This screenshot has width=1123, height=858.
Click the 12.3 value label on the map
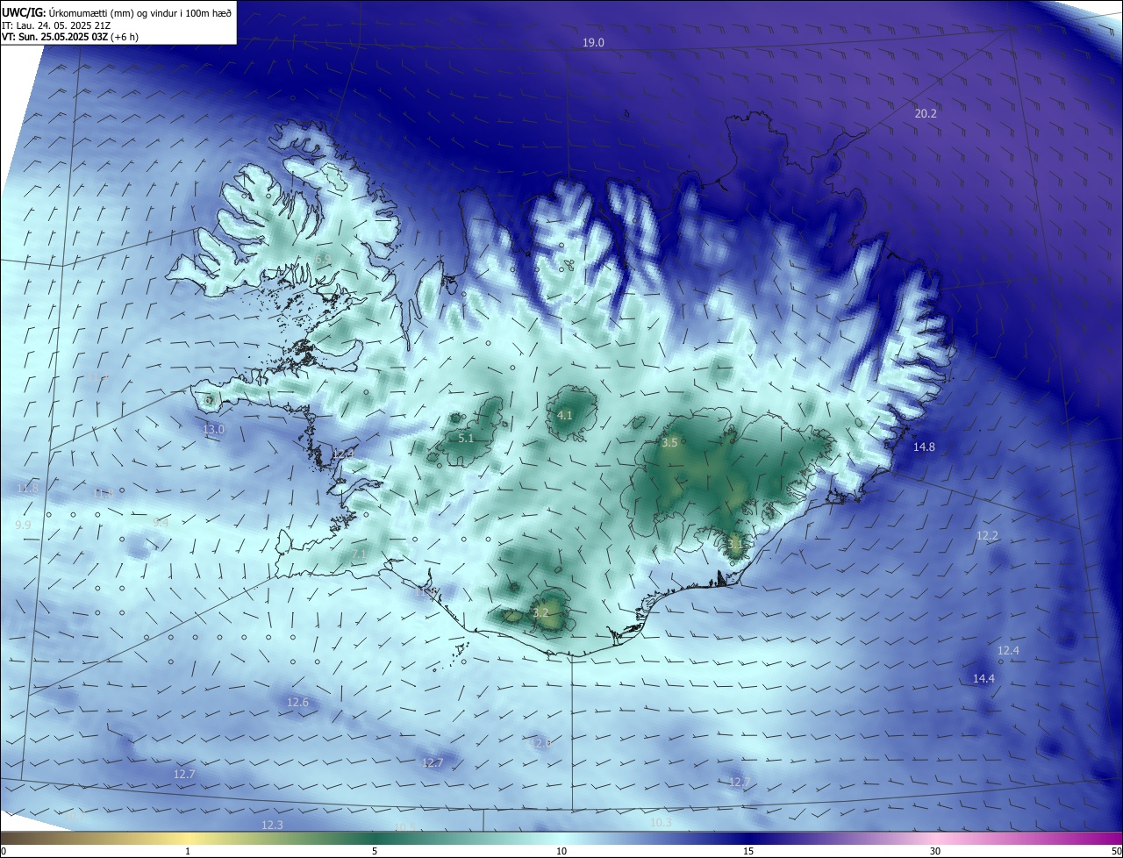(272, 826)
